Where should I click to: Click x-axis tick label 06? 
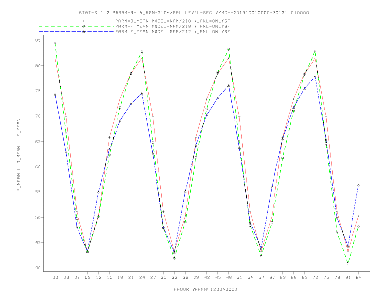coord(77,277)
